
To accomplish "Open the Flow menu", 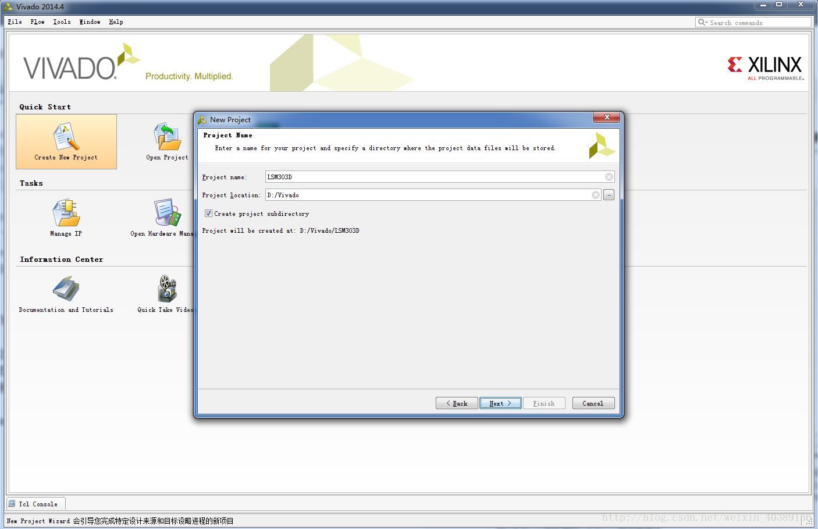I will tap(37, 22).
